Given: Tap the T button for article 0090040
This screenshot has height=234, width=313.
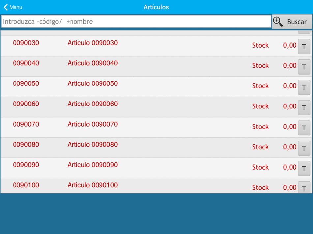Looking at the screenshot, I should (304, 67).
